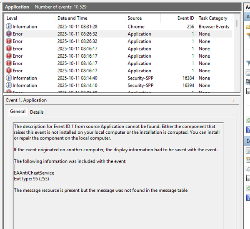Image resolution: width=250 pixels, height=229 pixels.
Task: Sort the list by Event ID column
Action: pos(185,18)
